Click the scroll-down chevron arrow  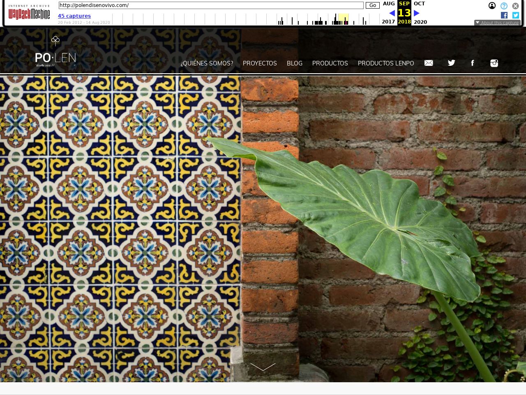[x=263, y=367]
